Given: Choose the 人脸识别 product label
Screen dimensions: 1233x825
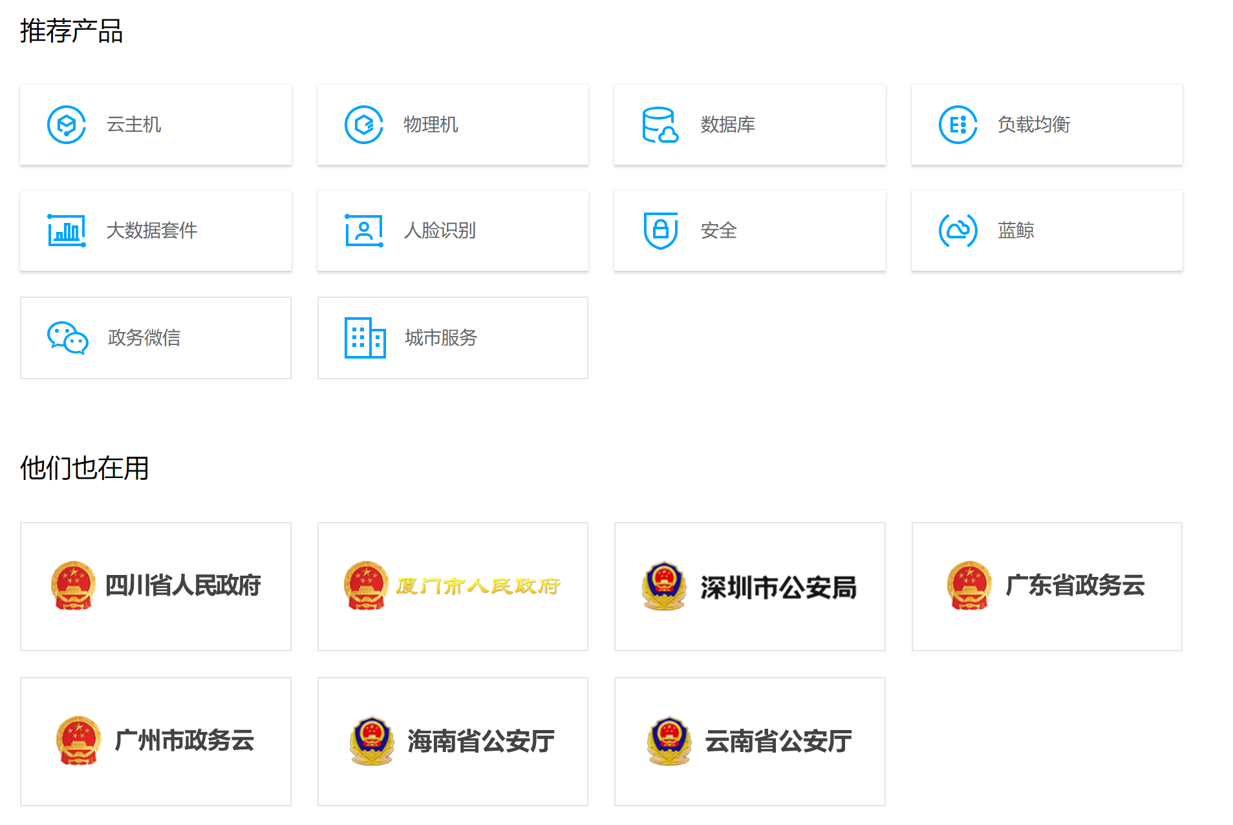Looking at the screenshot, I should [x=440, y=231].
